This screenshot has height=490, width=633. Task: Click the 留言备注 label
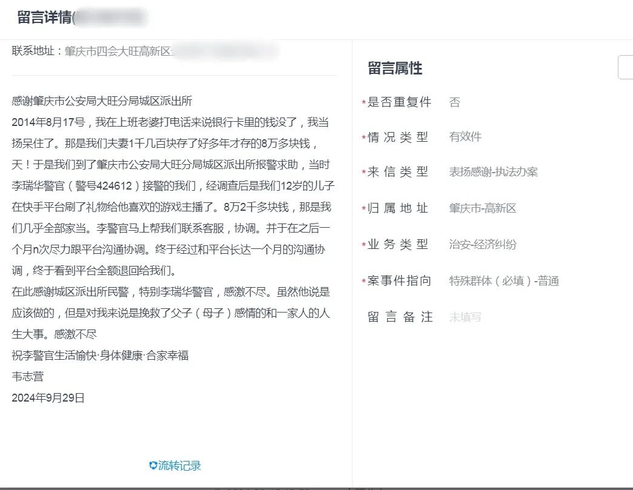[x=400, y=317]
